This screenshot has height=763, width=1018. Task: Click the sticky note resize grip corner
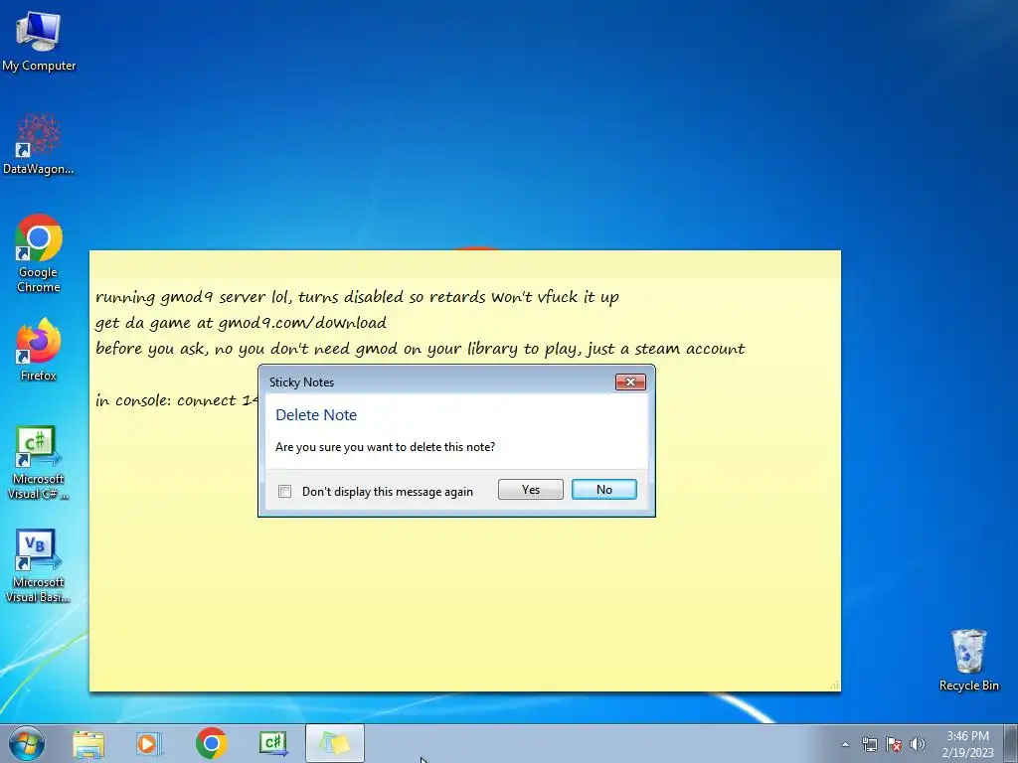(835, 686)
